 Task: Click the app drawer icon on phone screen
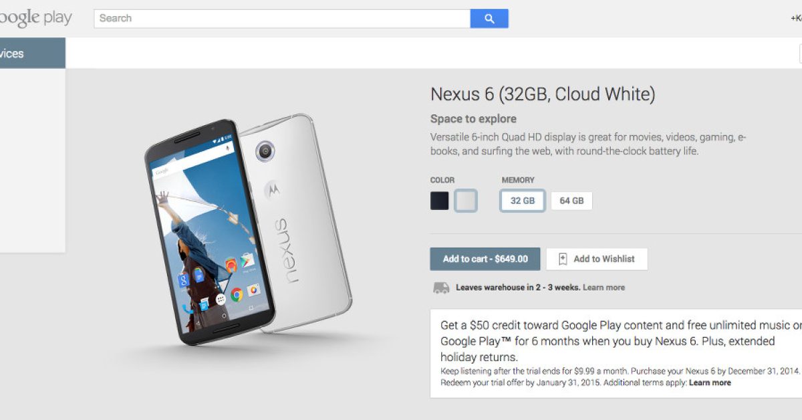click(x=221, y=300)
